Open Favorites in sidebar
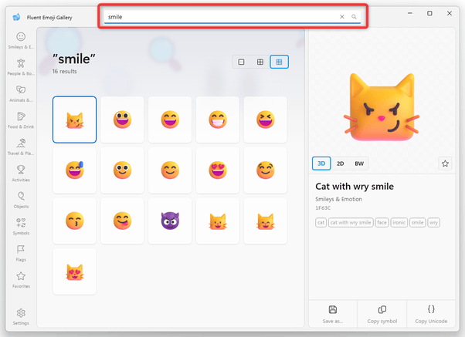This screenshot has width=465, height=337. tap(21, 280)
